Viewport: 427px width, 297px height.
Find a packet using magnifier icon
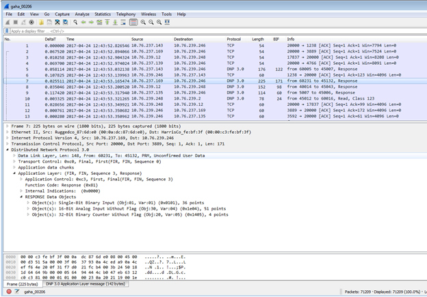coord(75,23)
